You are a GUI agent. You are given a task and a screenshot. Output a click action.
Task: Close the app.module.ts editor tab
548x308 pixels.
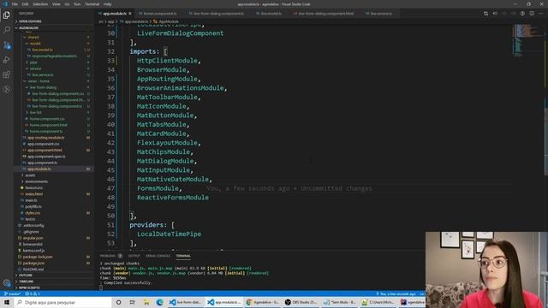click(x=130, y=14)
